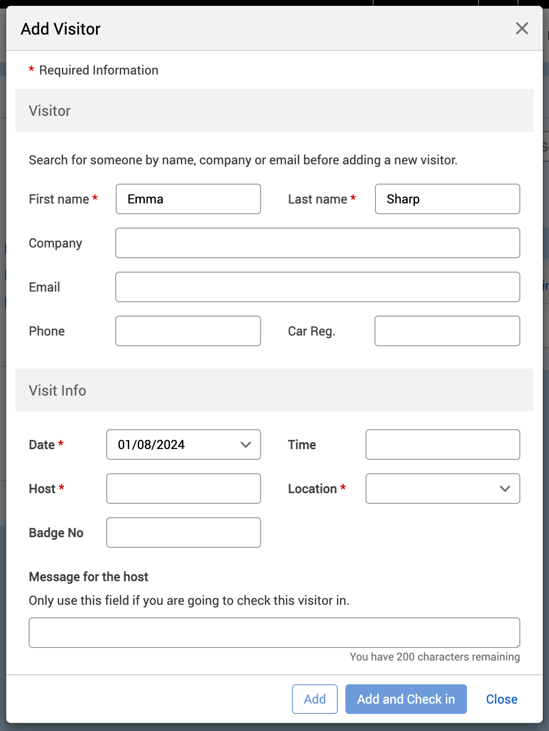
Task: Click the Last name field containing Sharp
Action: coord(447,199)
